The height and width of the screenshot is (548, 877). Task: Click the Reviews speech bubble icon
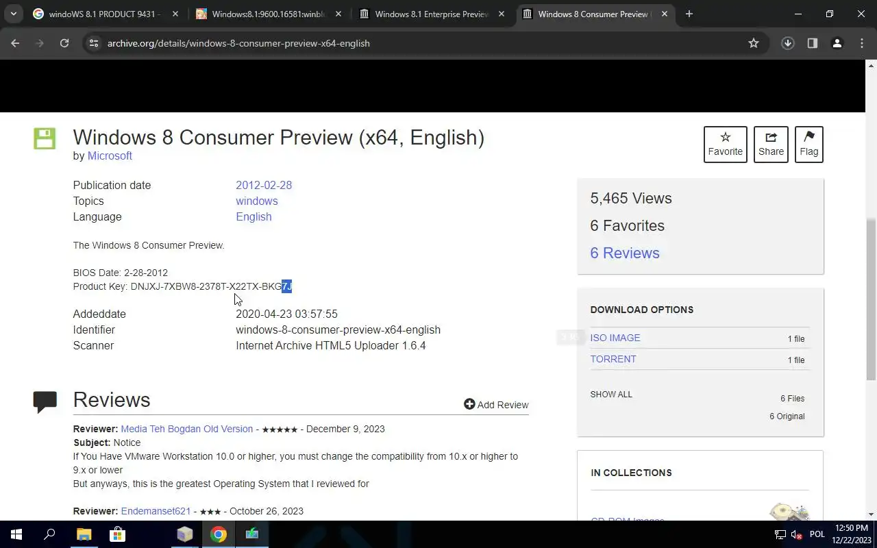45,401
